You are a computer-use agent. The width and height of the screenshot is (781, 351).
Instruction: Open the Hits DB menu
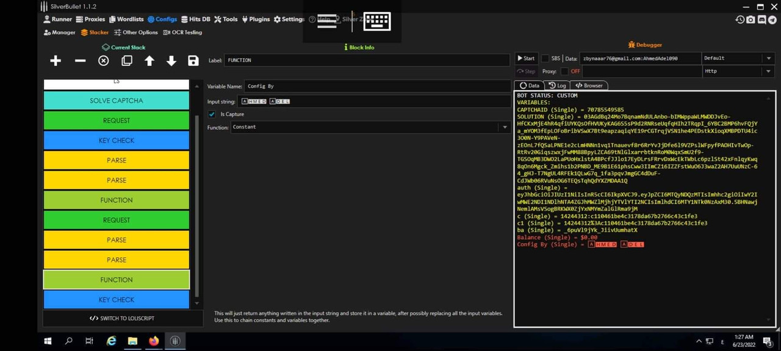tap(195, 19)
